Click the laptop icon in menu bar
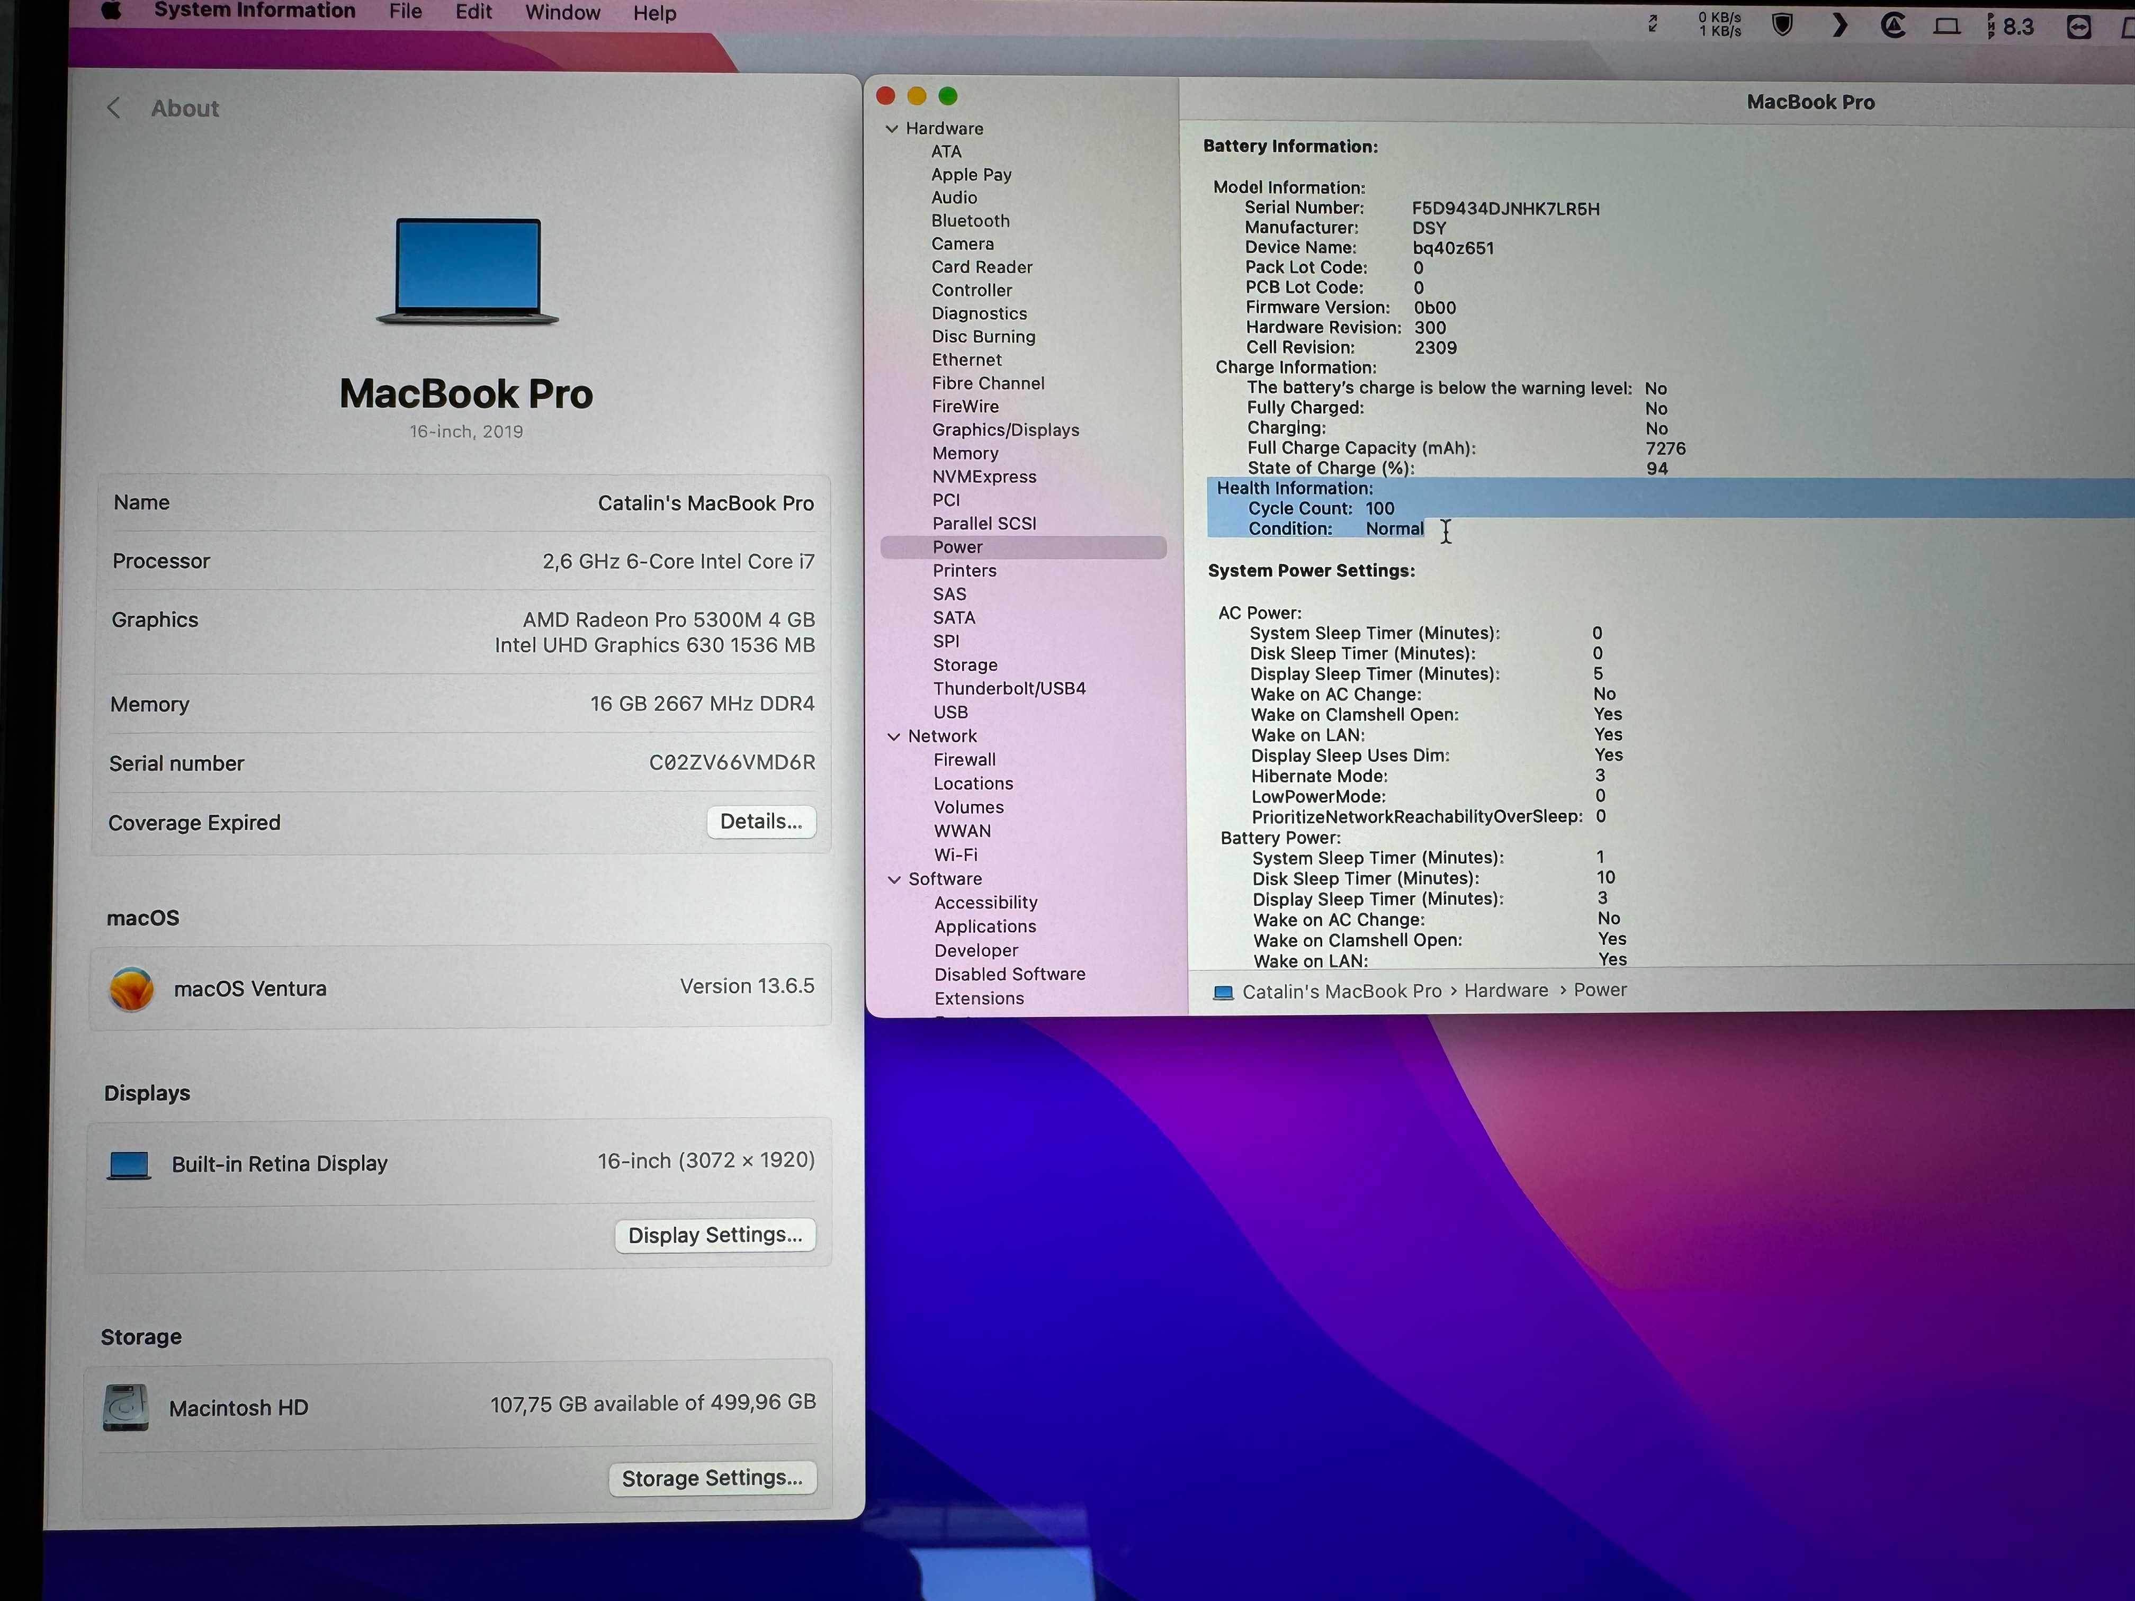The width and height of the screenshot is (2135, 1601). tap(1947, 27)
